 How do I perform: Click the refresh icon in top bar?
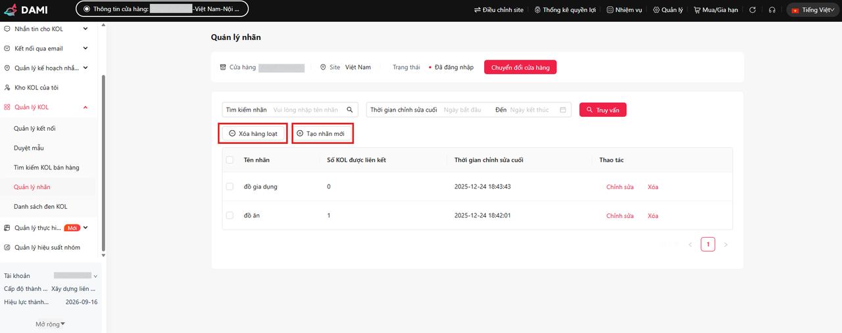coord(753,11)
